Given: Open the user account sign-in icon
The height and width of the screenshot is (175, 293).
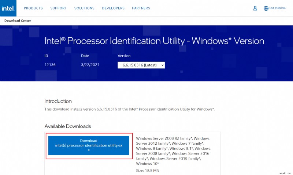Looking at the screenshot, I should tap(255, 8).
